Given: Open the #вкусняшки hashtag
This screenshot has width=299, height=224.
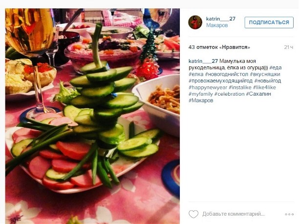Looking at the screenshot, I should coord(265,74).
